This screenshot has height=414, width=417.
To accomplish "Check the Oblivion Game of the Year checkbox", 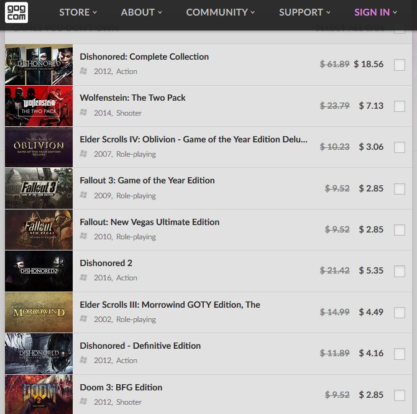I will (400, 147).
